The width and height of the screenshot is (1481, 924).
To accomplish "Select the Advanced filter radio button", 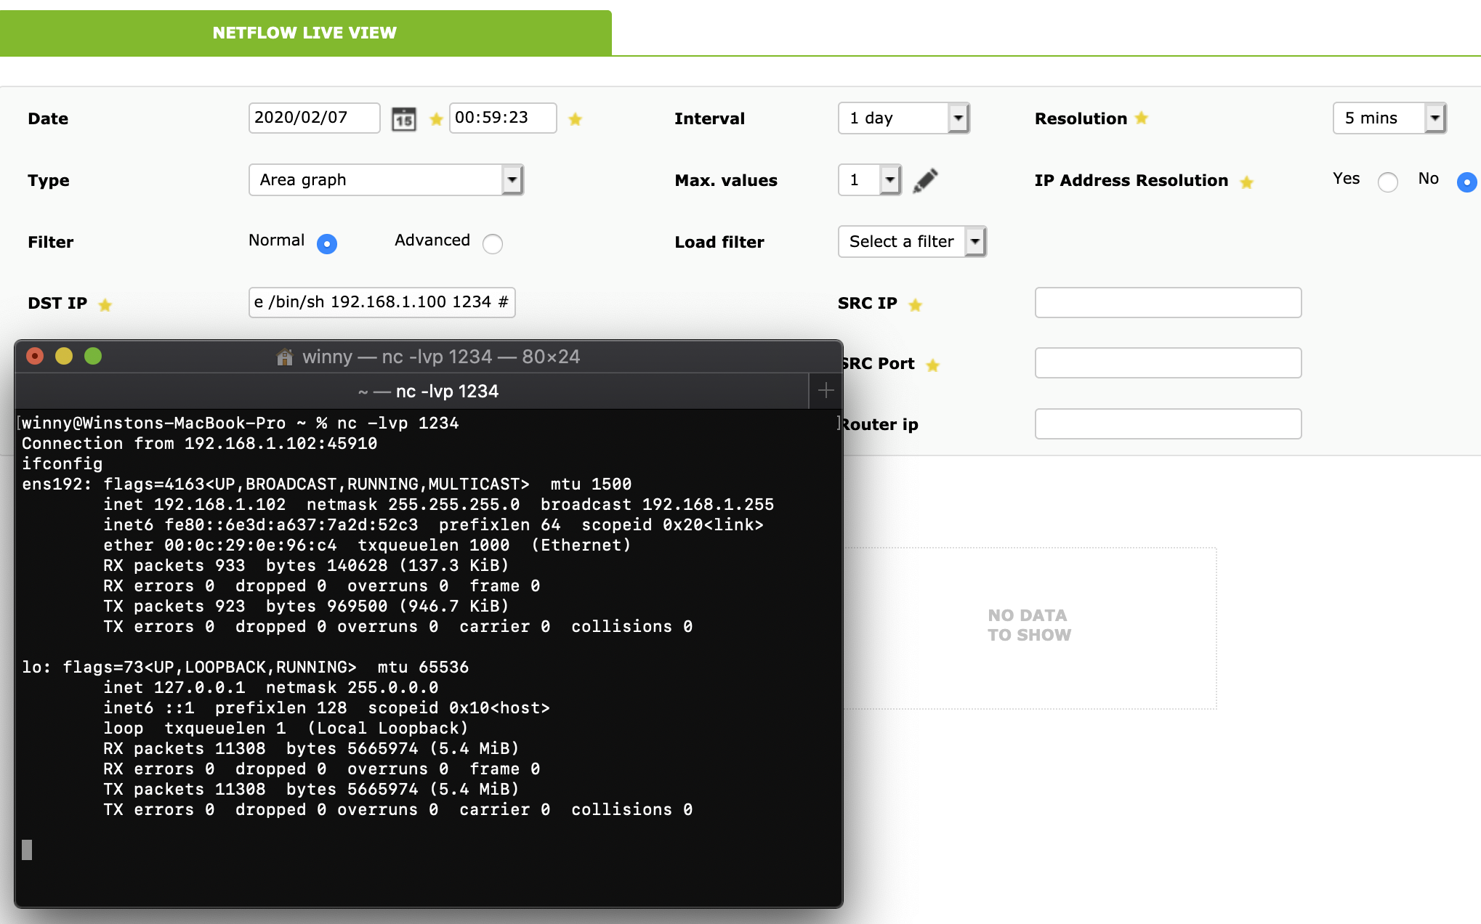I will click(x=493, y=243).
